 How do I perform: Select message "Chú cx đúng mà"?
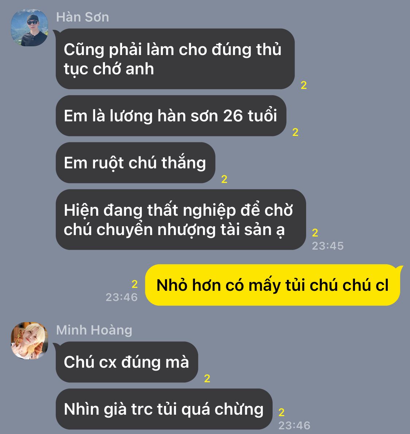tap(127, 362)
